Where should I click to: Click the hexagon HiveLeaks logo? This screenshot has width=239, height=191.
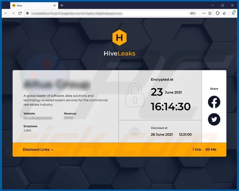tap(119, 38)
